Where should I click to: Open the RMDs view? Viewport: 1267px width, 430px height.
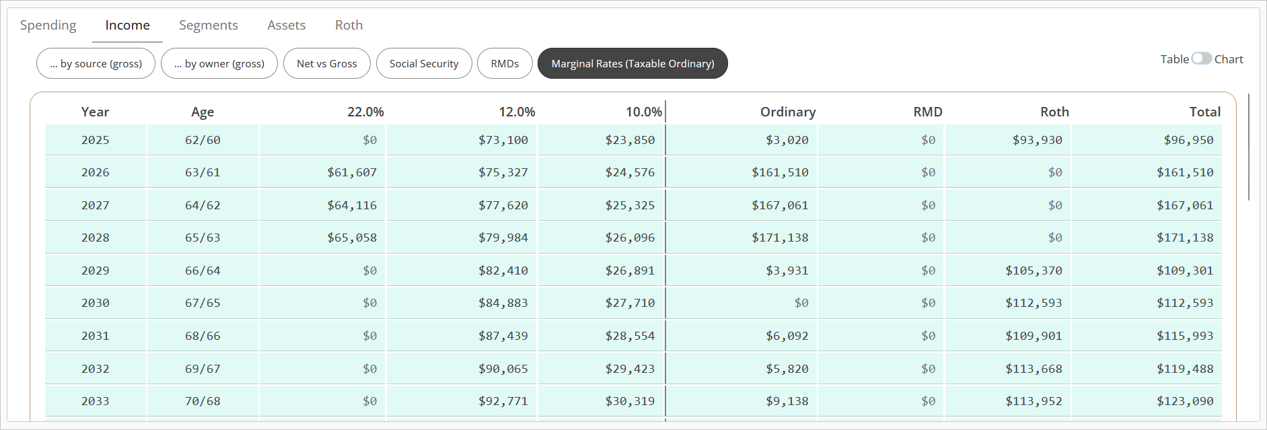(x=504, y=63)
